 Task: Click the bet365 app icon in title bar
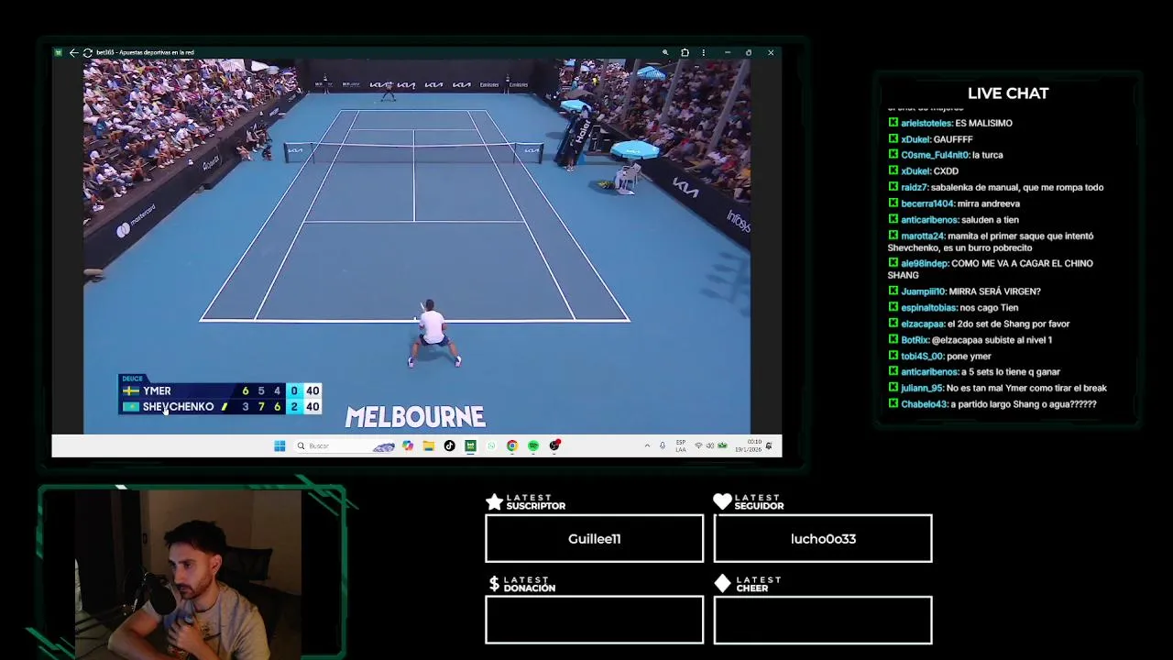tap(58, 52)
